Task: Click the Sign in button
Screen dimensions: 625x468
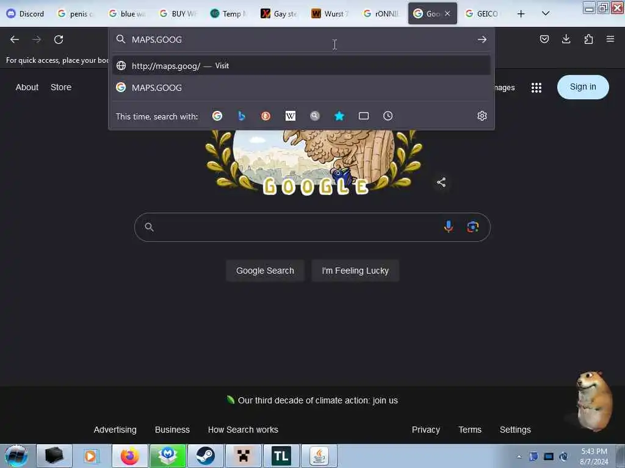Action: click(583, 87)
